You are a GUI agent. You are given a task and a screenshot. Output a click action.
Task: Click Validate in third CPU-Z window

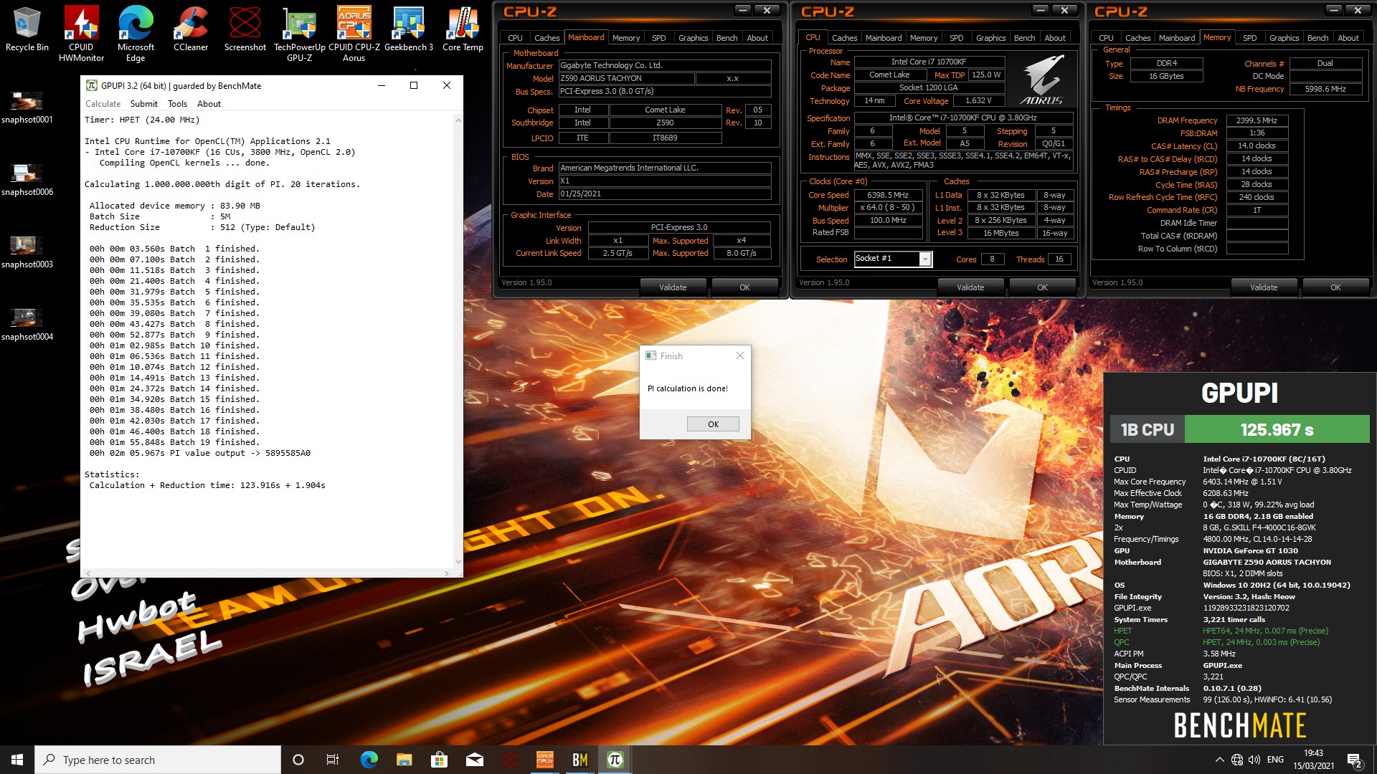click(x=1264, y=287)
